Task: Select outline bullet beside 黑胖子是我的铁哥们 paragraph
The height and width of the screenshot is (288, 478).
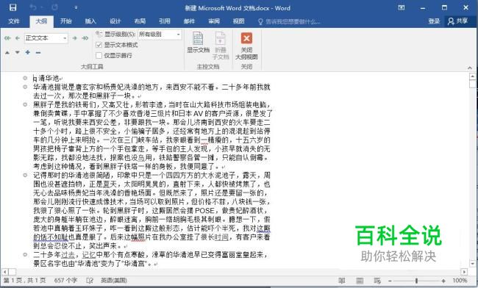Action: (25, 105)
